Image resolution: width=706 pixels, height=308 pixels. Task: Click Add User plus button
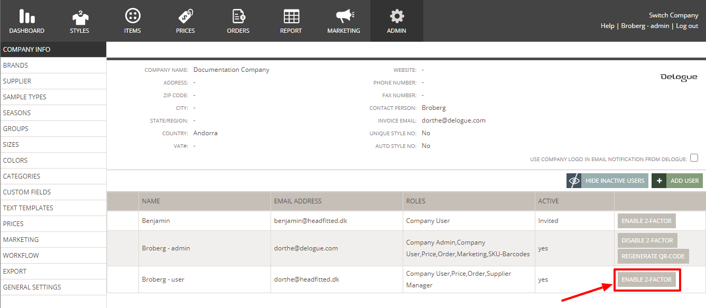(x=658, y=181)
